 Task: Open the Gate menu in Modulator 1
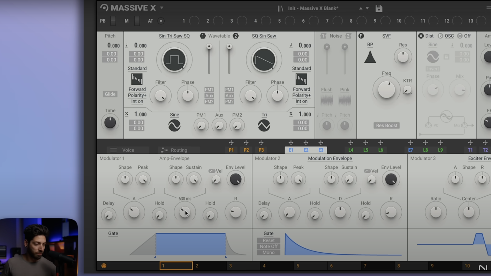113,233
